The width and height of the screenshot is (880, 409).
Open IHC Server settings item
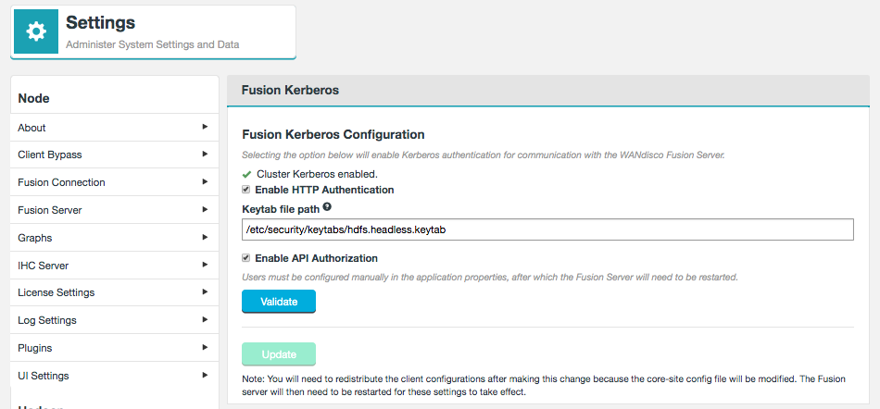point(115,265)
